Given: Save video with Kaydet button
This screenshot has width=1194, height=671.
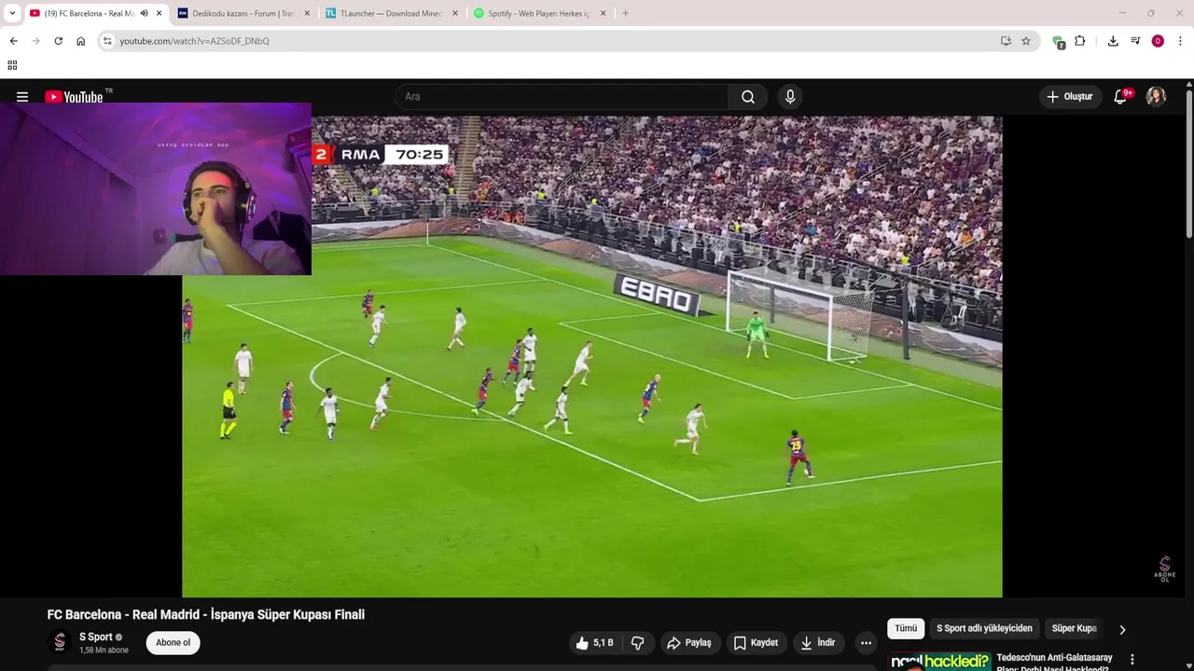Looking at the screenshot, I should (756, 643).
